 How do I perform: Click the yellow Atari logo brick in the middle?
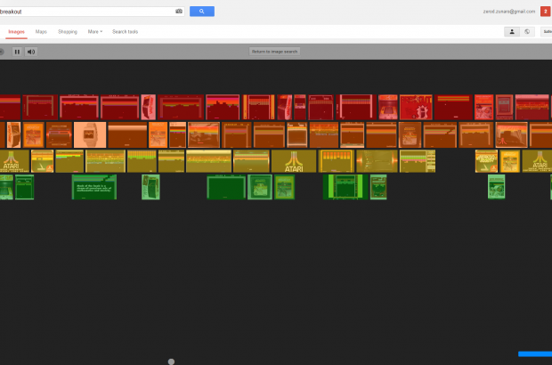294,161
